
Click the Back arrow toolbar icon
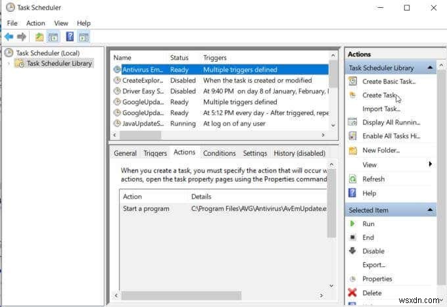click(9, 37)
